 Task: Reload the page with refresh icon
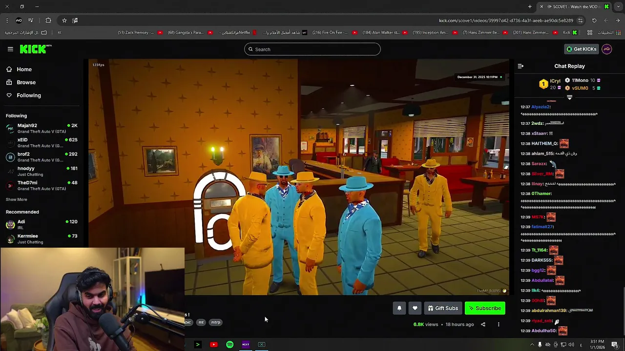pyautogui.click(x=594, y=20)
